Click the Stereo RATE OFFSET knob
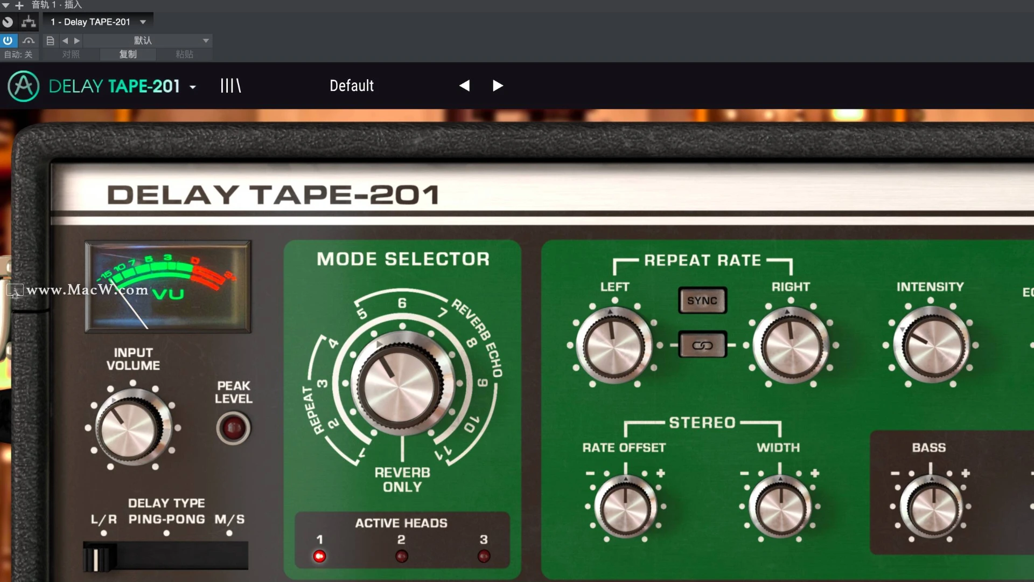The width and height of the screenshot is (1034, 582). point(625,507)
